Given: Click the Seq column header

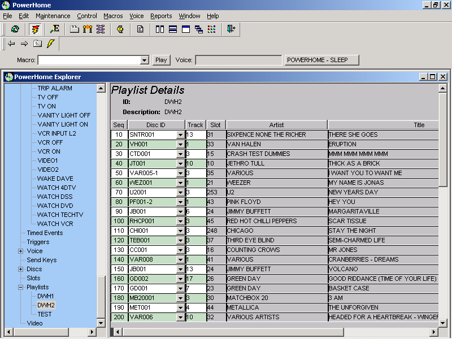Looking at the screenshot, I should click(x=119, y=125).
